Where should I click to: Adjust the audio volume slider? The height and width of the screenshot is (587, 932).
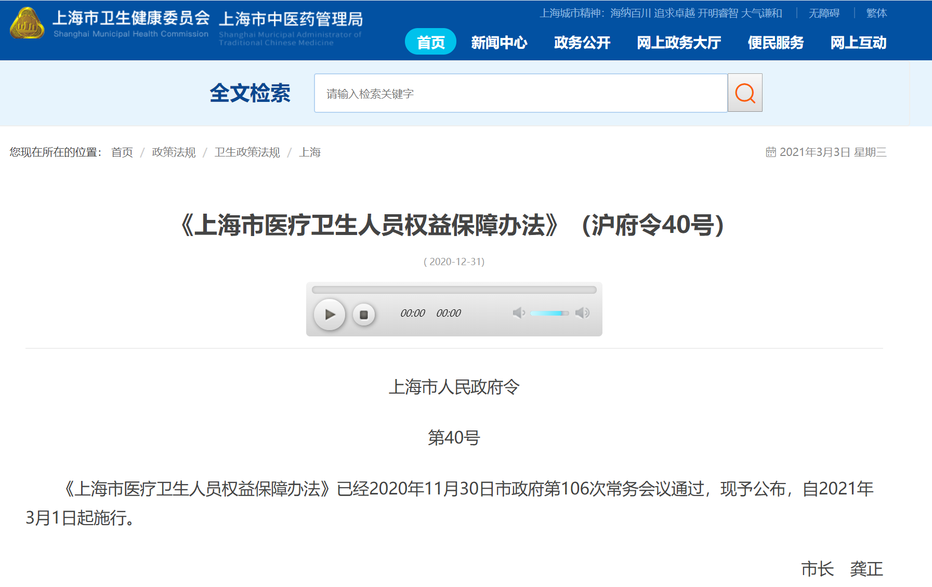coord(549,313)
